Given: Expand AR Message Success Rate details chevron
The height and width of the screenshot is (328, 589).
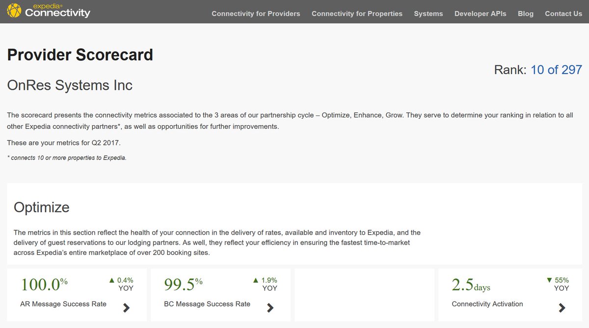Looking at the screenshot, I should (x=126, y=308).
